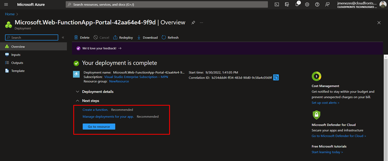Screen dimensions: 388x161
Task: Click Redeploy in the toolbar
Action: pyautogui.click(x=123, y=38)
